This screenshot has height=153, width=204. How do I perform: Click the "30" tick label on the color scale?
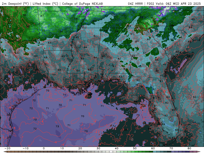(x=98, y=148)
